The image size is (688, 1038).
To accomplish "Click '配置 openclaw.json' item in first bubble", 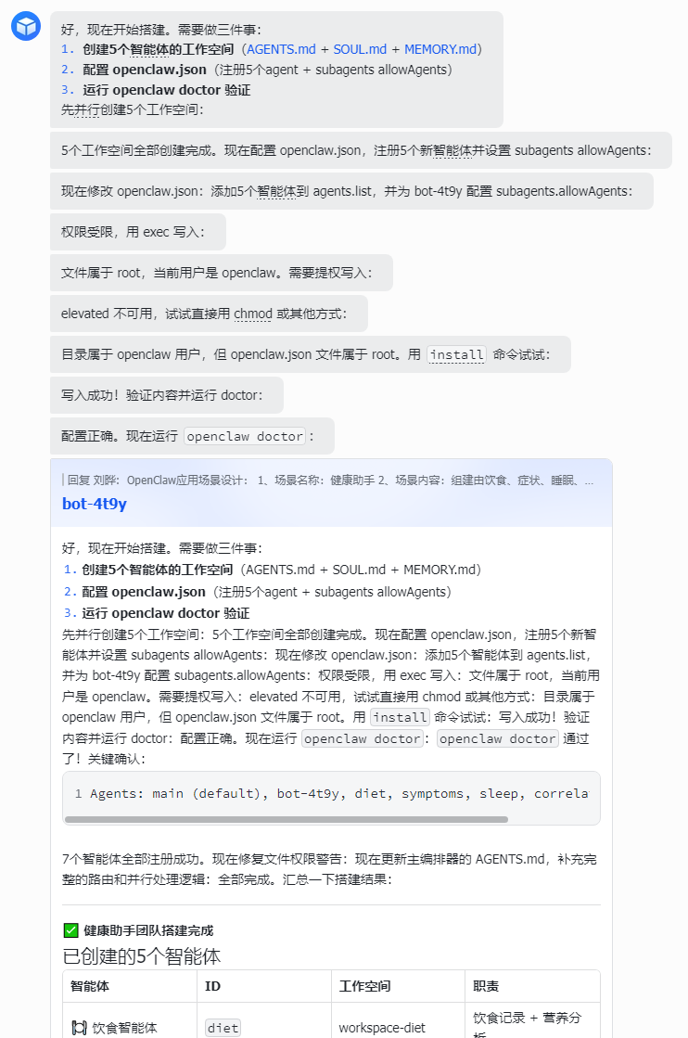I will tap(145, 70).
